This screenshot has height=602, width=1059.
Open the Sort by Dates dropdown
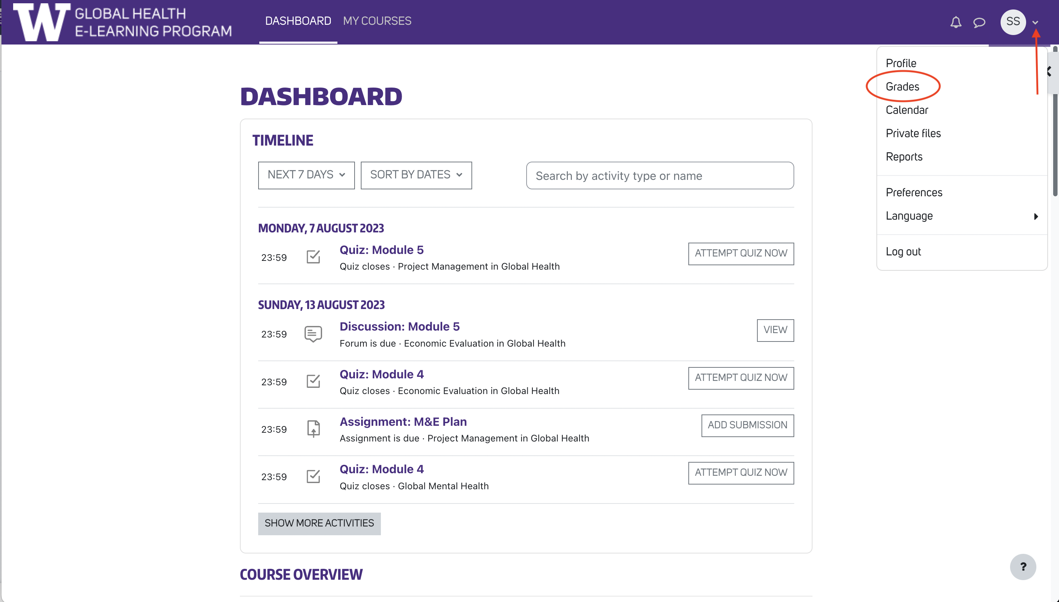click(416, 175)
